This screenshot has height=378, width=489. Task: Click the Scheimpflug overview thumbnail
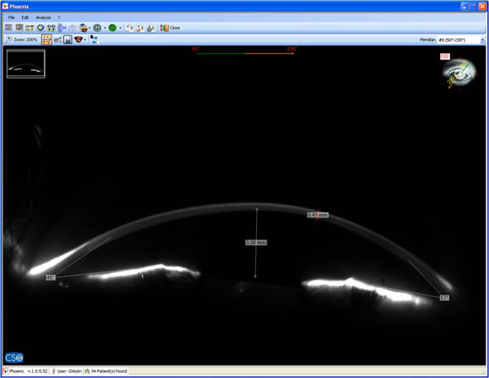pyautogui.click(x=26, y=64)
